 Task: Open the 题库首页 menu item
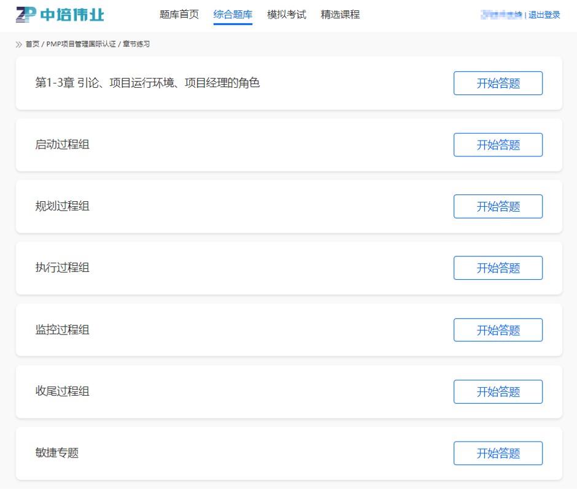click(179, 15)
